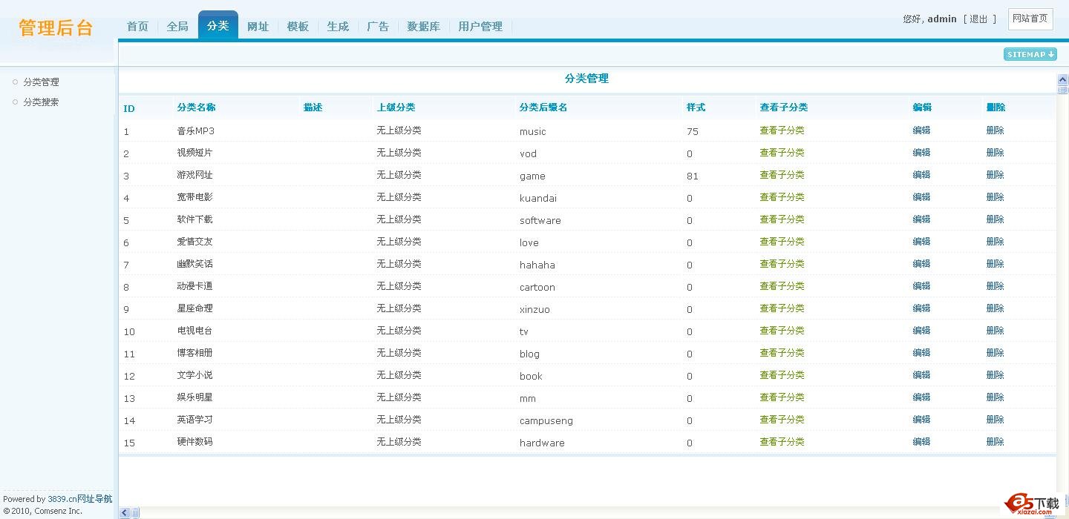View subcategories of 硬件数码
The width and height of the screenshot is (1069, 519).
point(782,442)
